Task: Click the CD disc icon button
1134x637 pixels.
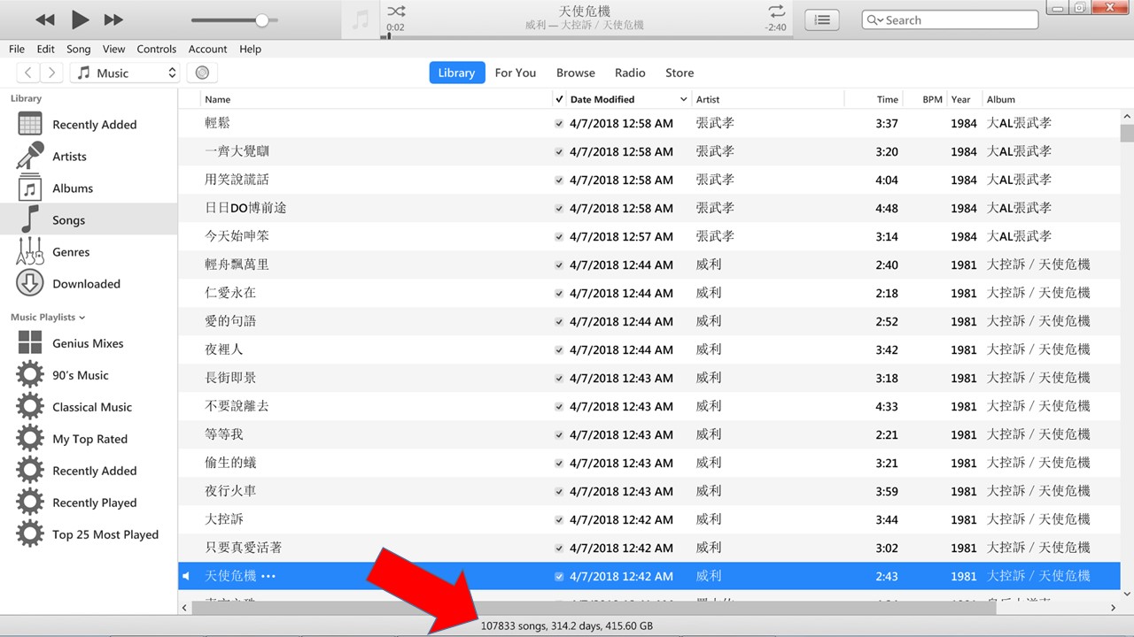Action: pos(203,73)
